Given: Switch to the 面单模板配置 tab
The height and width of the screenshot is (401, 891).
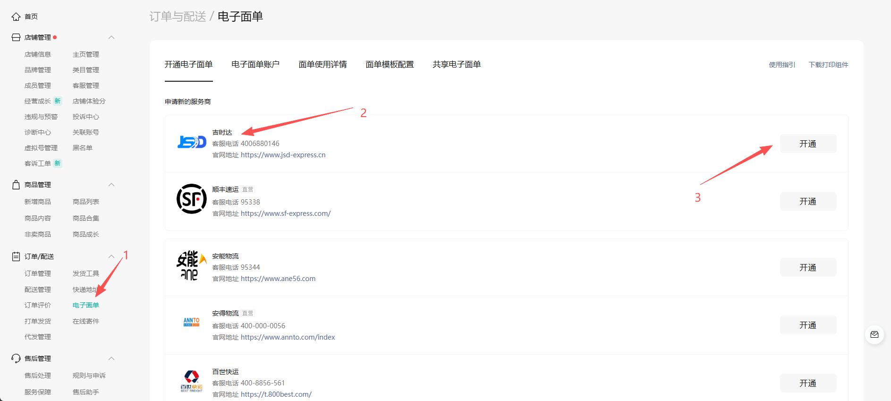Looking at the screenshot, I should pyautogui.click(x=390, y=64).
